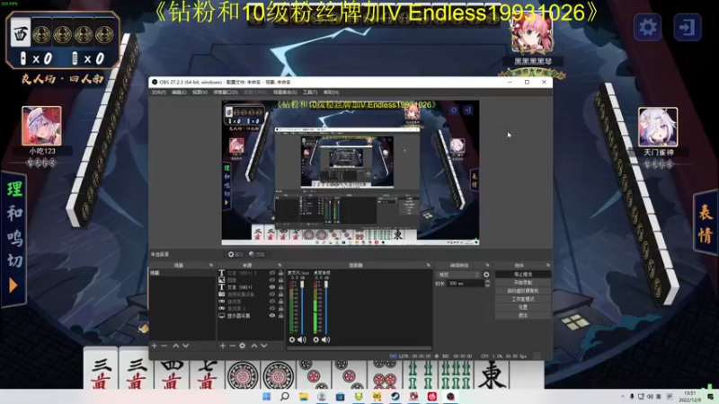The width and height of the screenshot is (719, 404).
Task: Open File Explorer from taskbar
Action: 304,397
